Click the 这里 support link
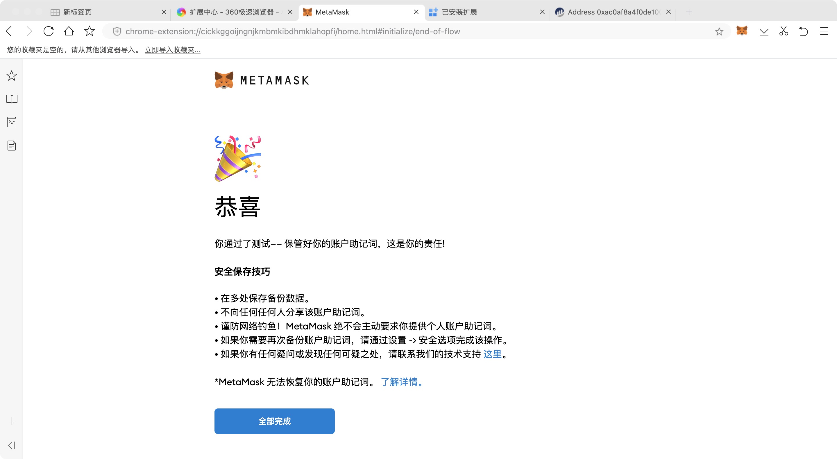Image resolution: width=837 pixels, height=459 pixels. pos(492,354)
